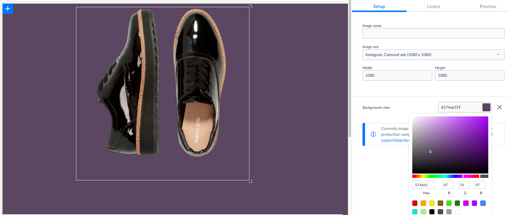Switch to the Layers tab
Screen dimensions: 509x215
[x=433, y=7]
